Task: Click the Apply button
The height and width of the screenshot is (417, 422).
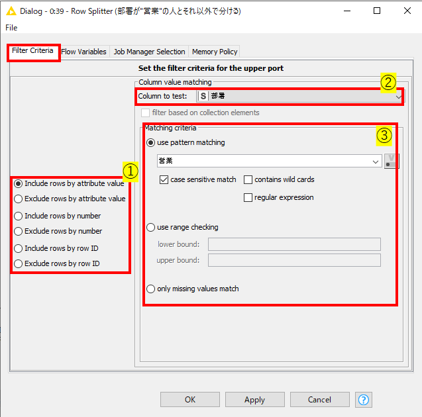Action: [x=255, y=400]
